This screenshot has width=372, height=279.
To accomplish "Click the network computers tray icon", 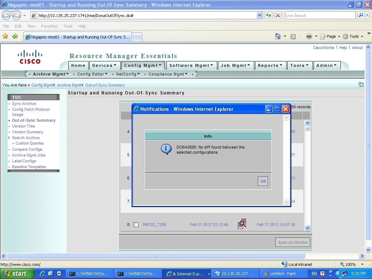I will point(344,274).
